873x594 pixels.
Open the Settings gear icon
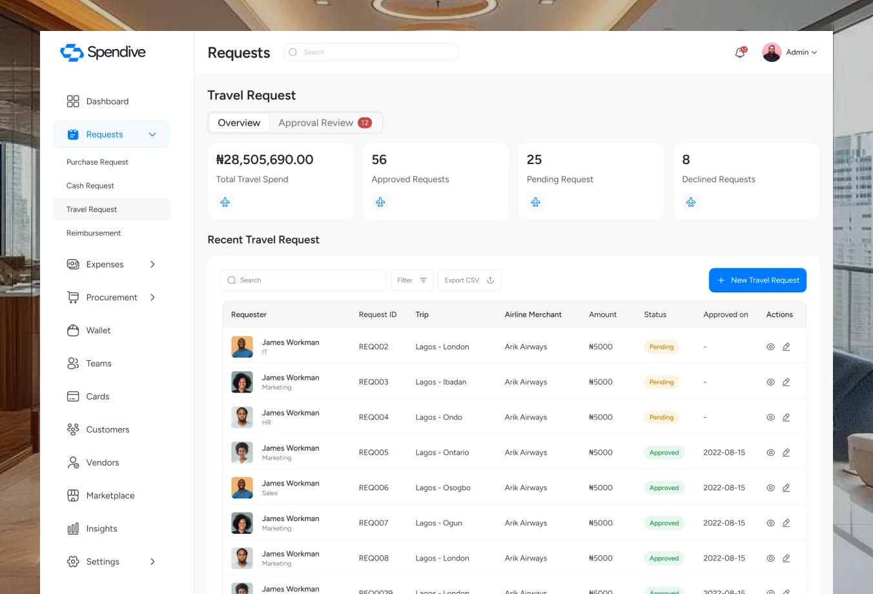(73, 562)
